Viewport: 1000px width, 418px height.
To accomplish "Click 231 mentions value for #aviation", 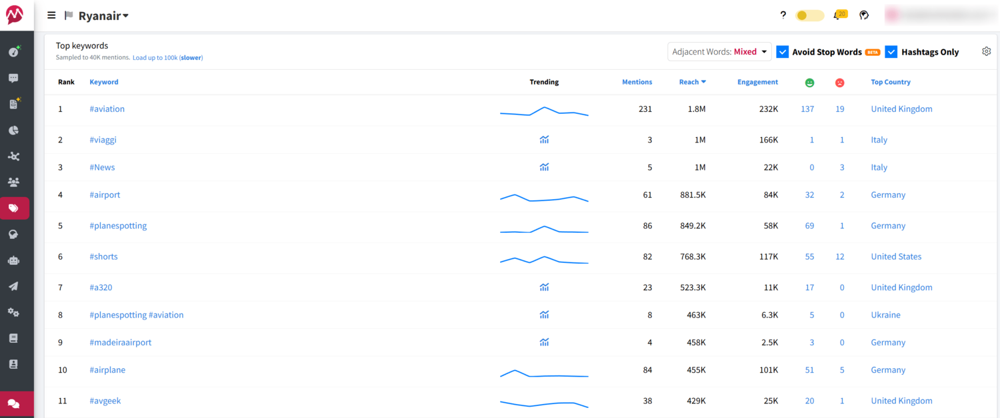I will click(x=645, y=109).
